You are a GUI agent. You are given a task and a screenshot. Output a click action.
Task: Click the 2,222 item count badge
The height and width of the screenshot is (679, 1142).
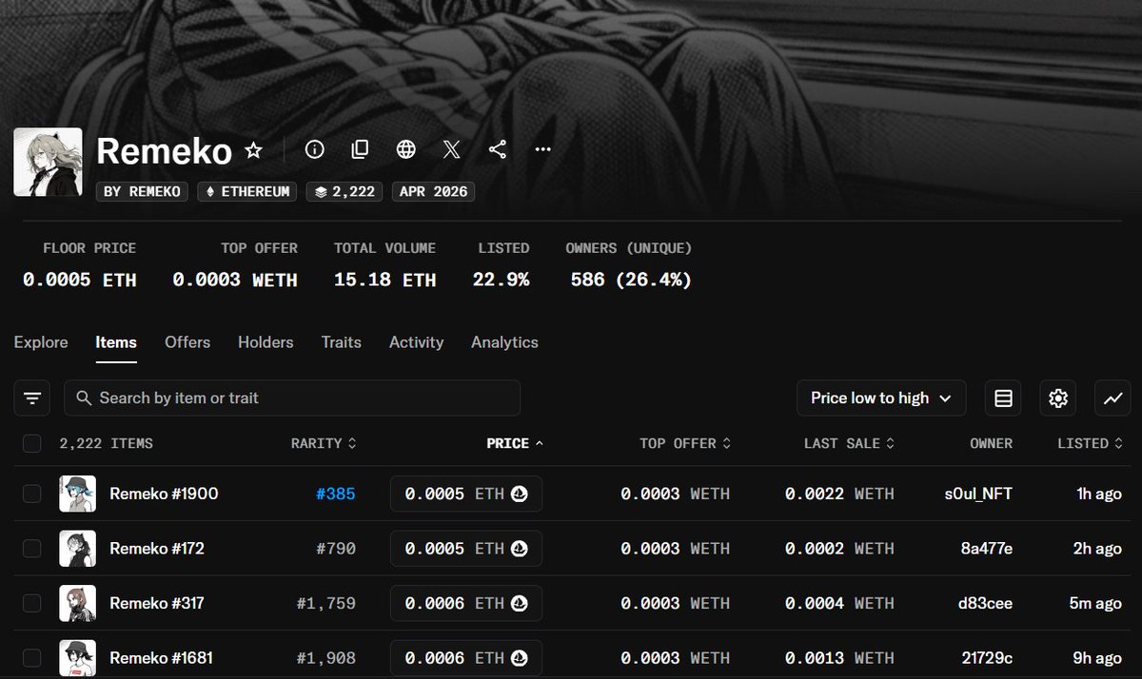pos(344,191)
